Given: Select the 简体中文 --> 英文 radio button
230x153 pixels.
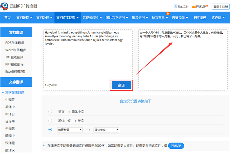Looking at the screenshot, I should 50,121.
